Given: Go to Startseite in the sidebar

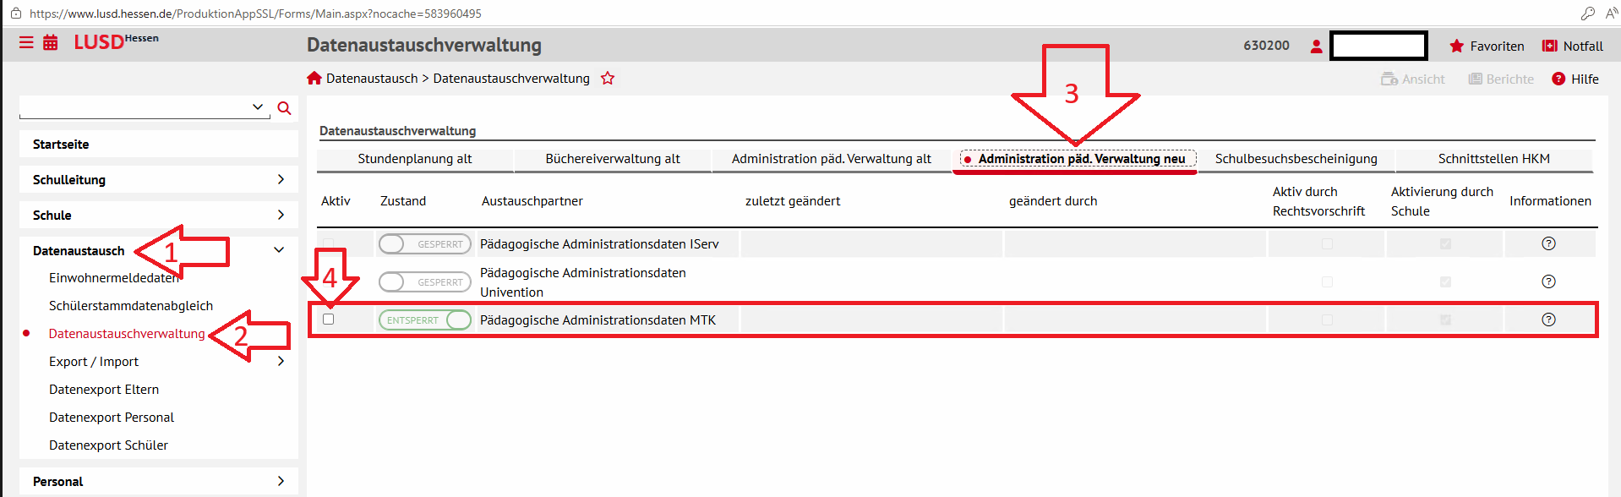Looking at the screenshot, I should pos(159,144).
